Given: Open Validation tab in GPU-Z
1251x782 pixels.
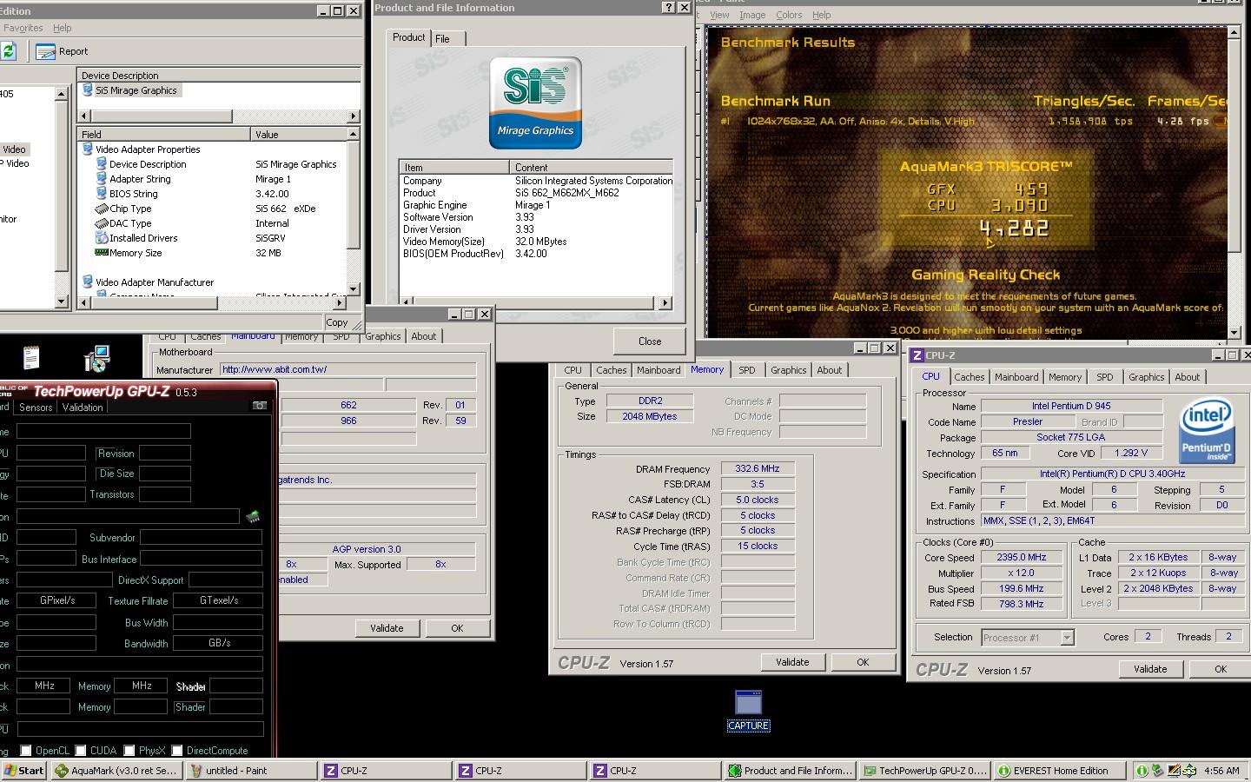Looking at the screenshot, I should coord(83,408).
